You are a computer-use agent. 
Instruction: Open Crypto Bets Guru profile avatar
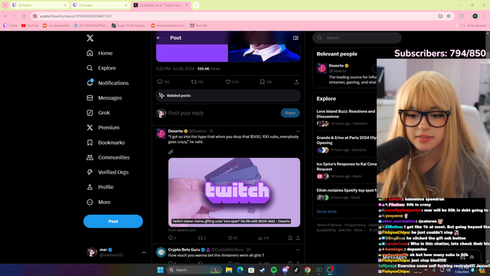[161, 252]
